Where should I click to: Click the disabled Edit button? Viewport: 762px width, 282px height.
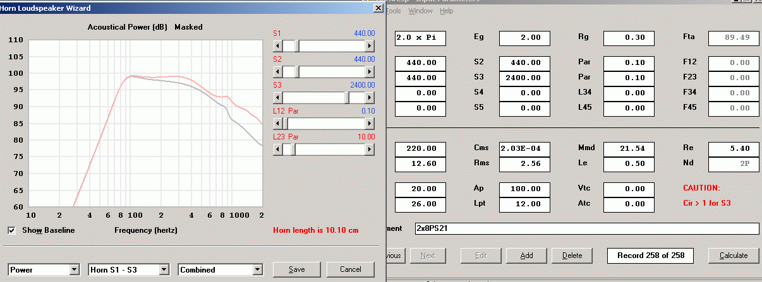[x=480, y=256]
